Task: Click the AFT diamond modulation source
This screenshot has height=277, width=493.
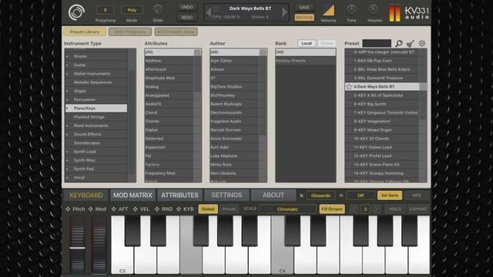Action: pos(113,209)
